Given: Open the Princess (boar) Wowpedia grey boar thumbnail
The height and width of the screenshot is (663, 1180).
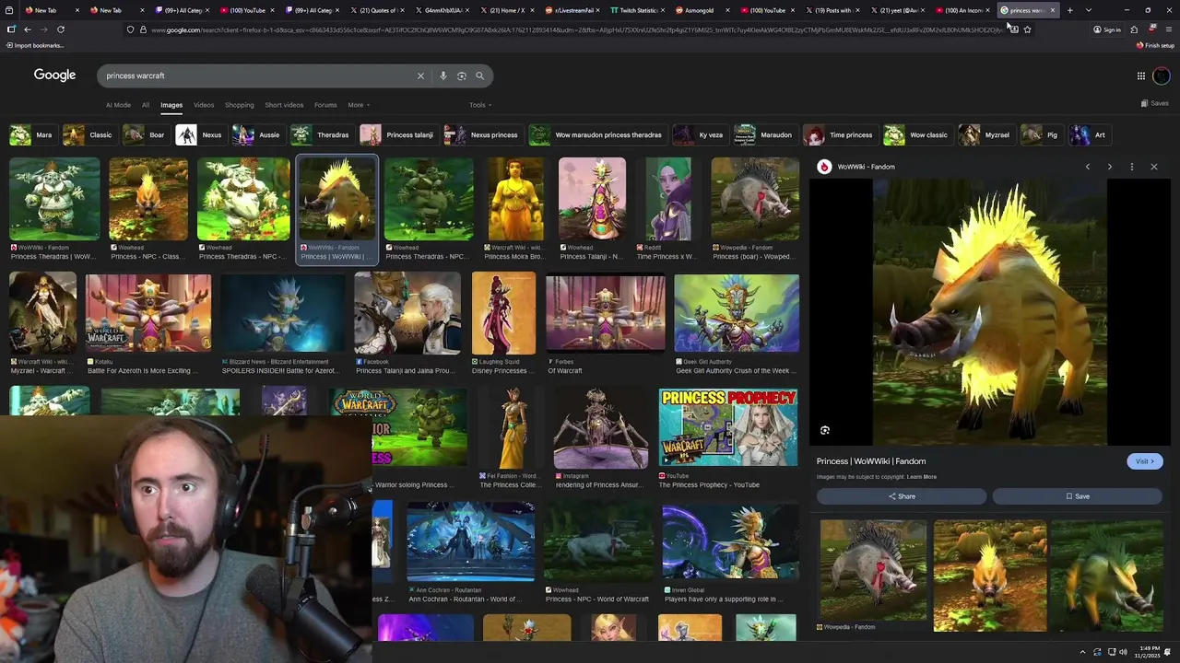Looking at the screenshot, I should 755,199.
